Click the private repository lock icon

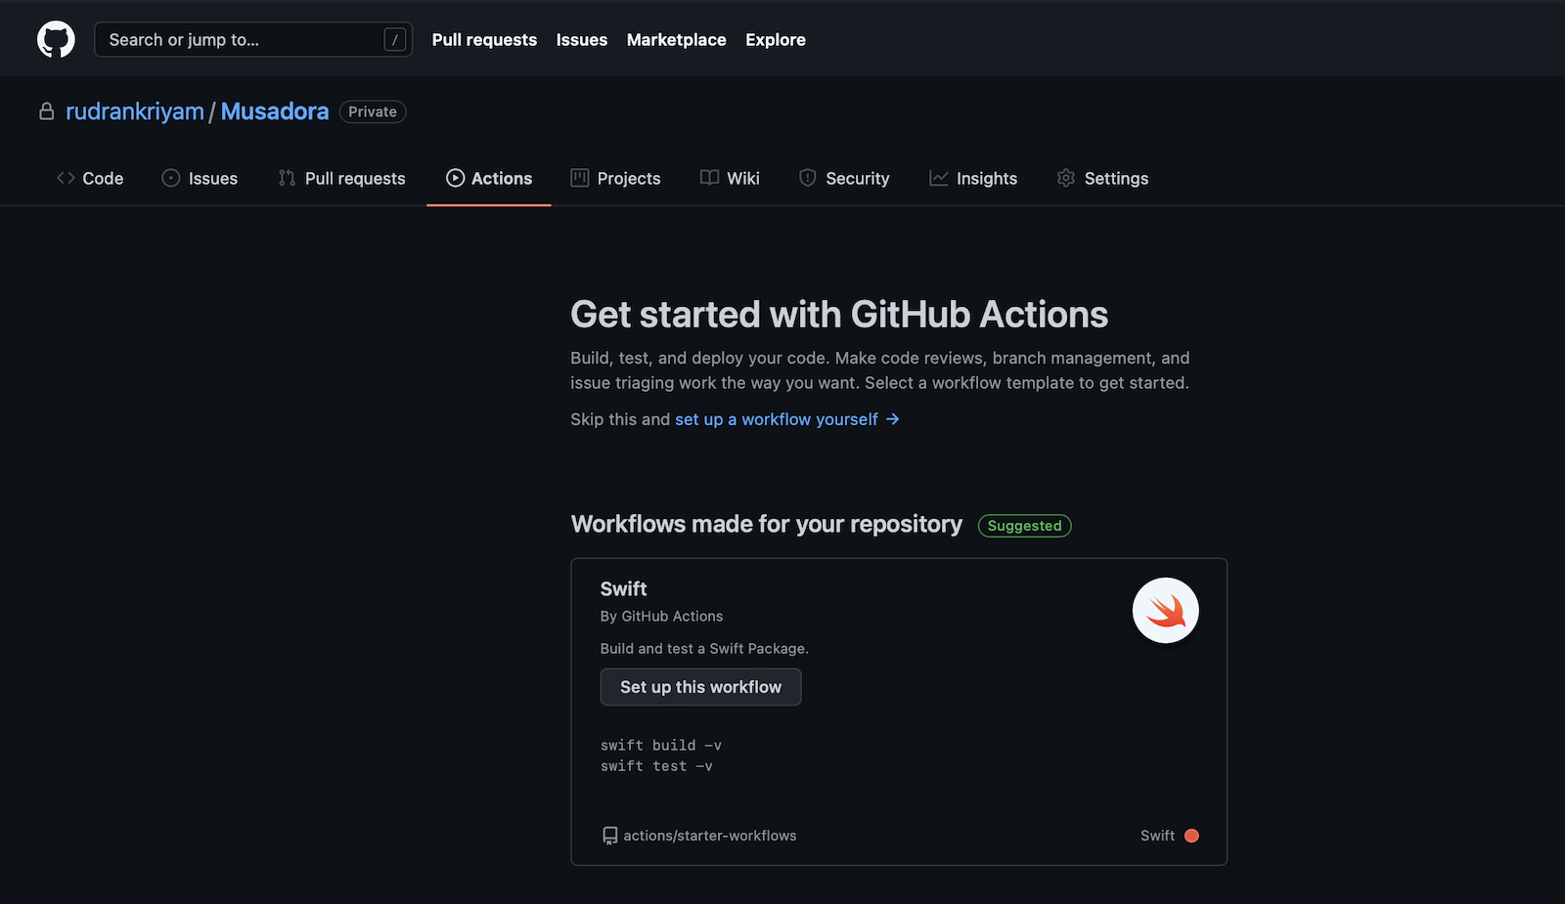coord(46,111)
